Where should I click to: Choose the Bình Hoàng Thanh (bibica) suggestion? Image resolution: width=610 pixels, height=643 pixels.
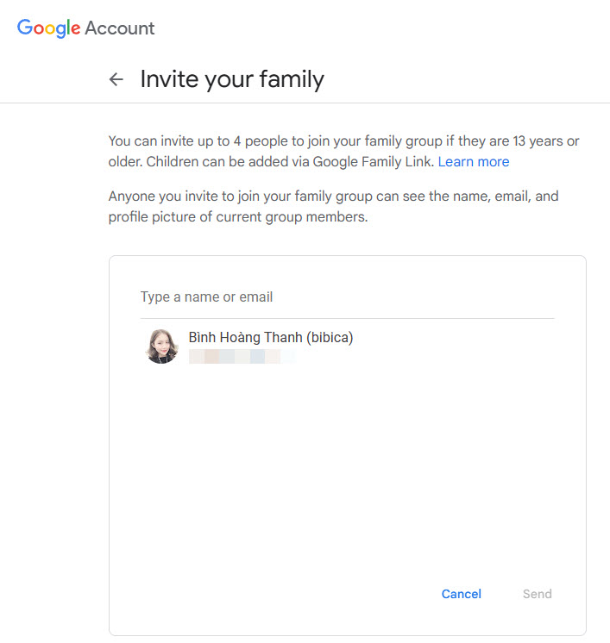[x=270, y=338]
